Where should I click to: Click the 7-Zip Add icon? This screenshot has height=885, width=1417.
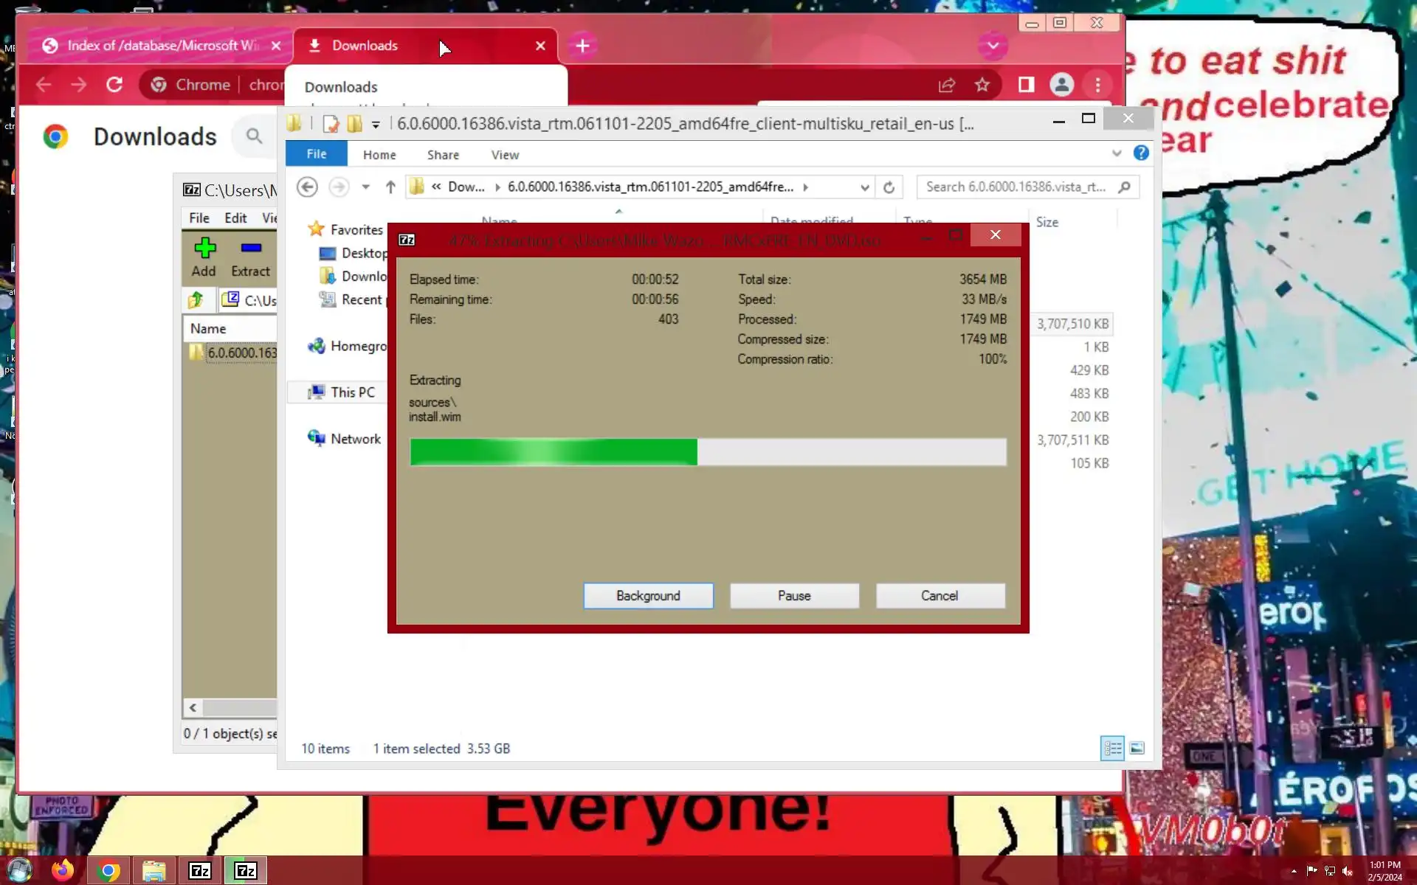204,256
